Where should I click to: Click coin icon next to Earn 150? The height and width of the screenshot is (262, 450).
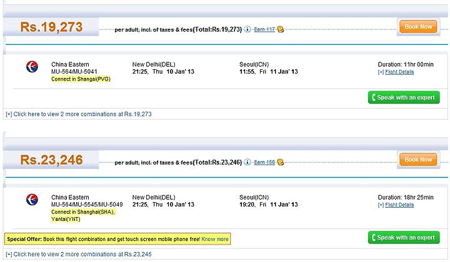point(281,162)
